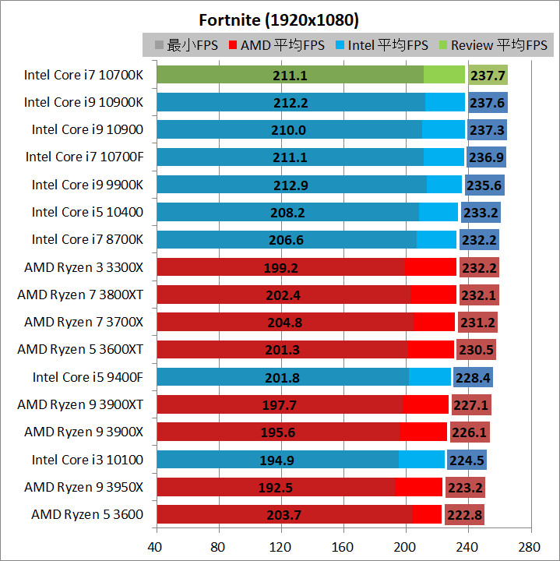Image resolution: width=560 pixels, height=561 pixels.
Task: Click the gray 最小FPS legend swatch
Action: tap(159, 45)
